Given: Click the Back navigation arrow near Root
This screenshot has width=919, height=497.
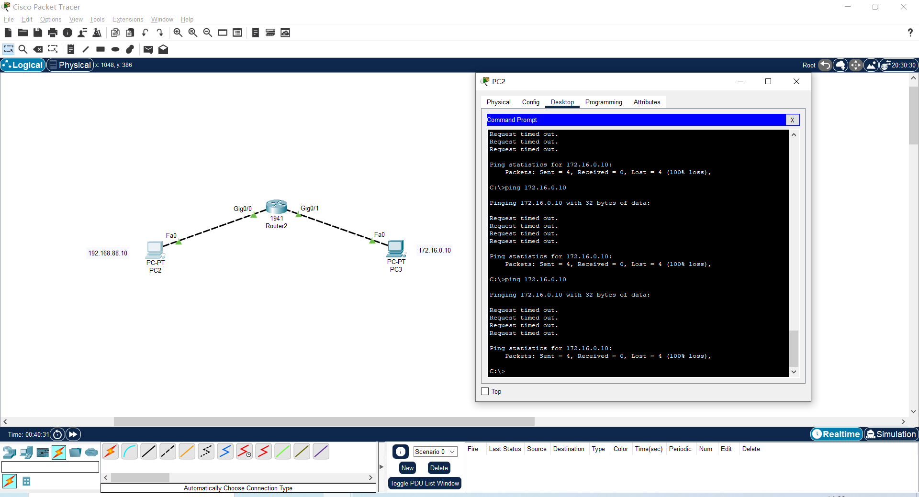Looking at the screenshot, I should pos(825,65).
